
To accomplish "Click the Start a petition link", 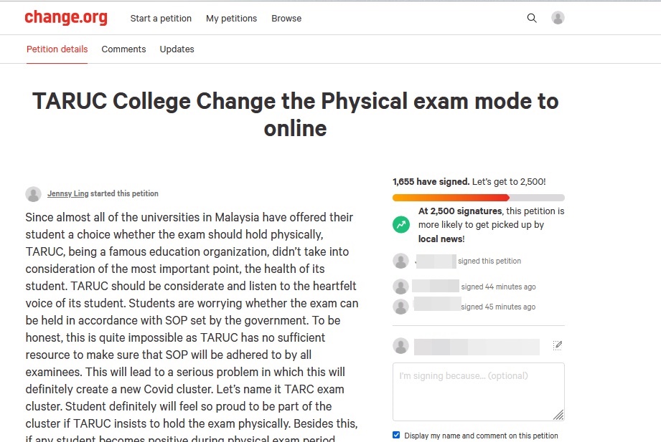I will (161, 18).
